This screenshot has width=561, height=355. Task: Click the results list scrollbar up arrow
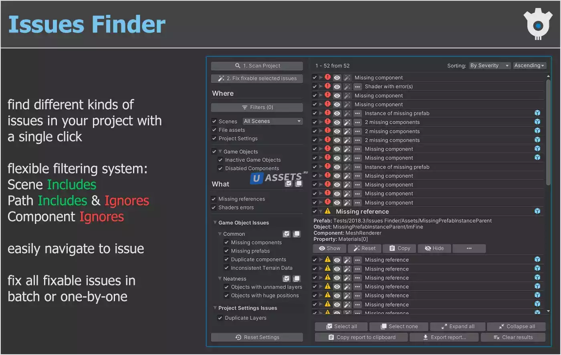548,76
